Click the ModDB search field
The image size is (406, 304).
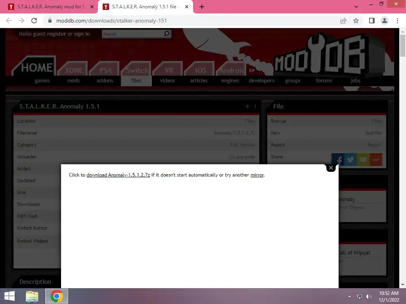click(132, 34)
